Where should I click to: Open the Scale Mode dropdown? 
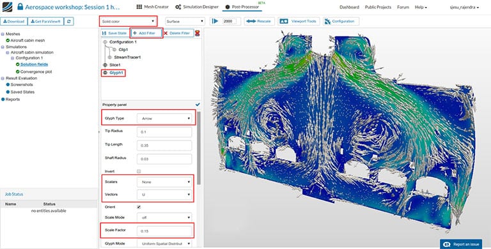coord(164,218)
